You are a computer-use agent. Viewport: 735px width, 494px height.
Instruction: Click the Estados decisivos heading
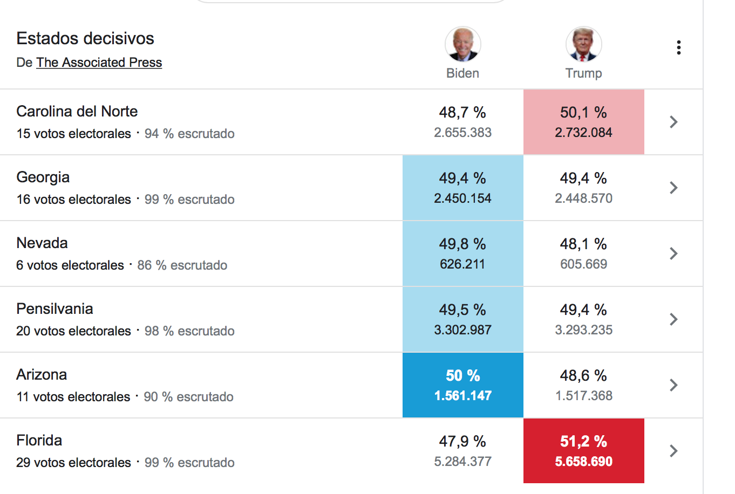[x=85, y=38]
